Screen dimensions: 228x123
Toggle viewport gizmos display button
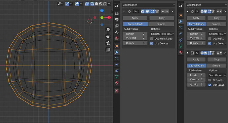coord(67,4)
